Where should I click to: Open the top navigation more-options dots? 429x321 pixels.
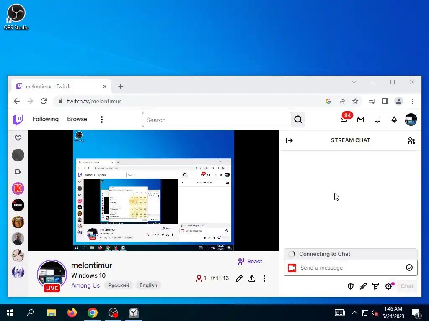(x=102, y=120)
